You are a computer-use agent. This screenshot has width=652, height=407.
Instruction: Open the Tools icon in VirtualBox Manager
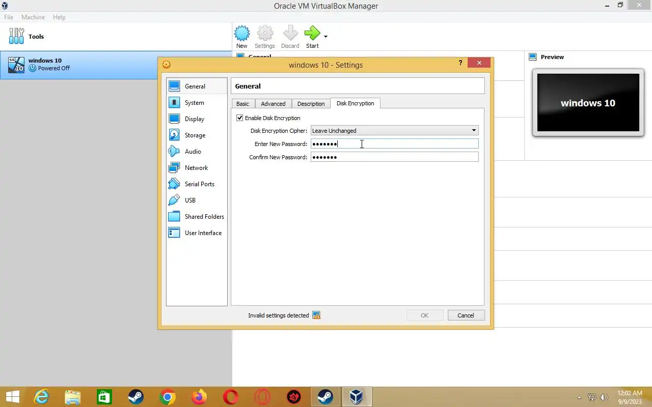pyautogui.click(x=16, y=36)
